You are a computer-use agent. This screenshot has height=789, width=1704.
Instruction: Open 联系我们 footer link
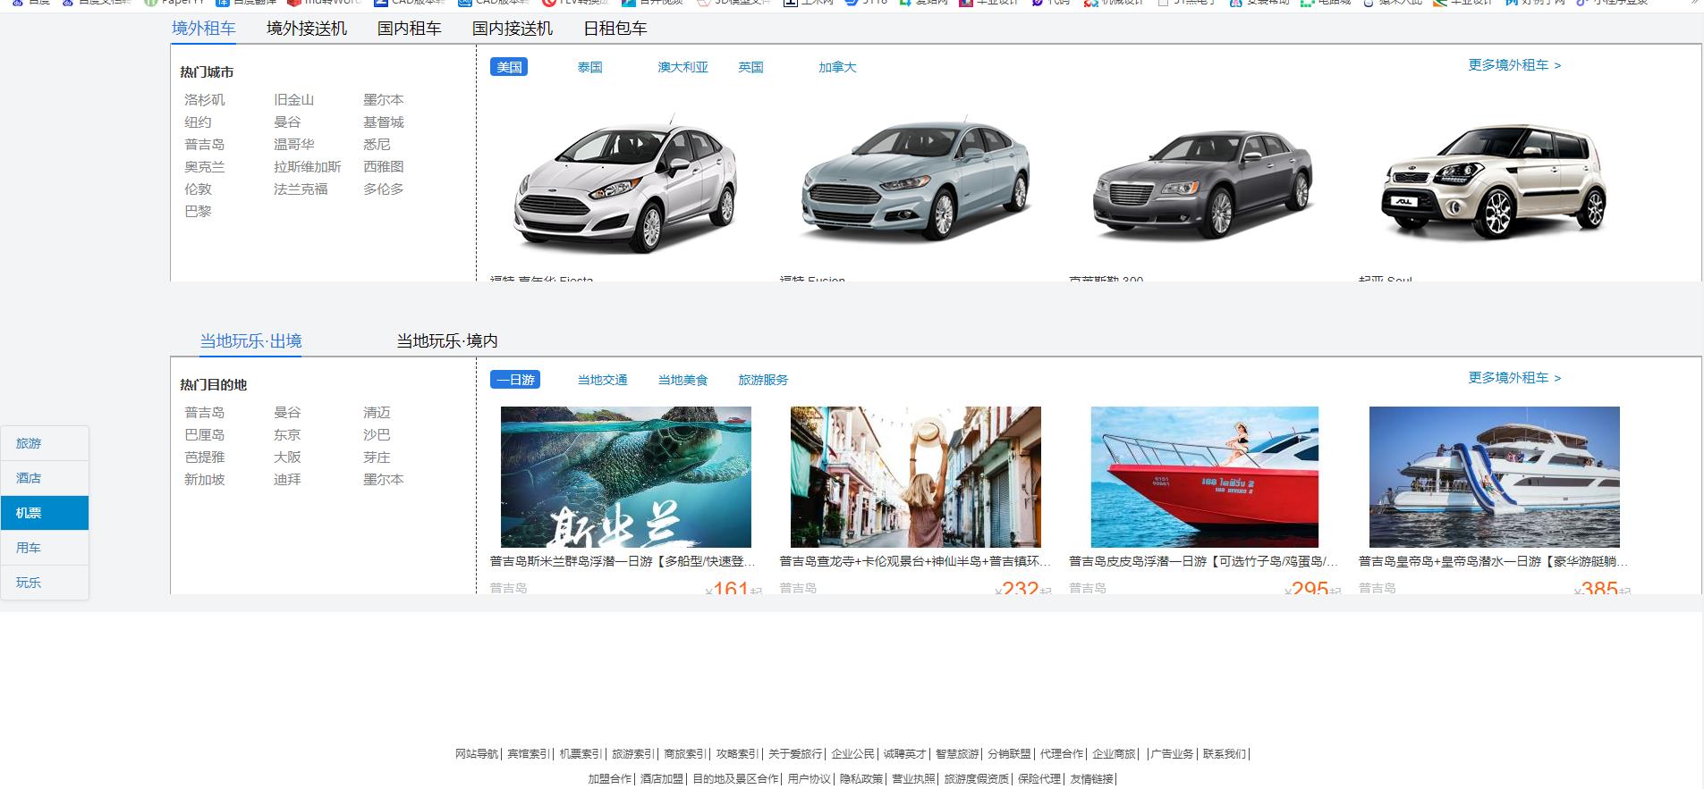tap(1225, 754)
